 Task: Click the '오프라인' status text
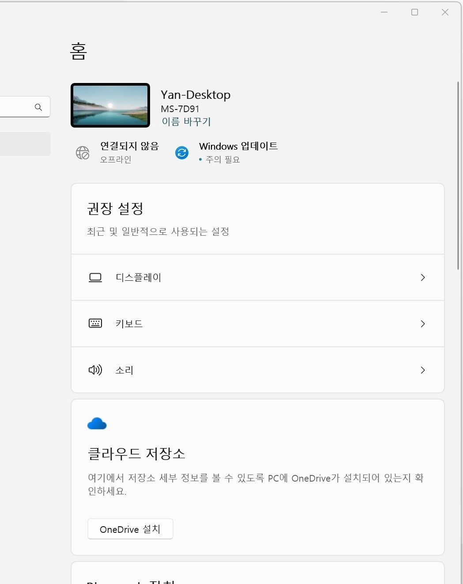click(116, 159)
